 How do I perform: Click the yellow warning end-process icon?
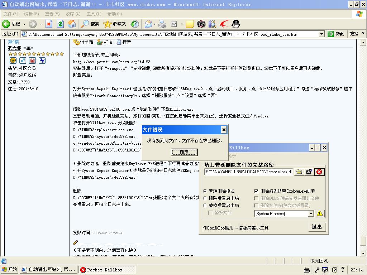coord(320,214)
